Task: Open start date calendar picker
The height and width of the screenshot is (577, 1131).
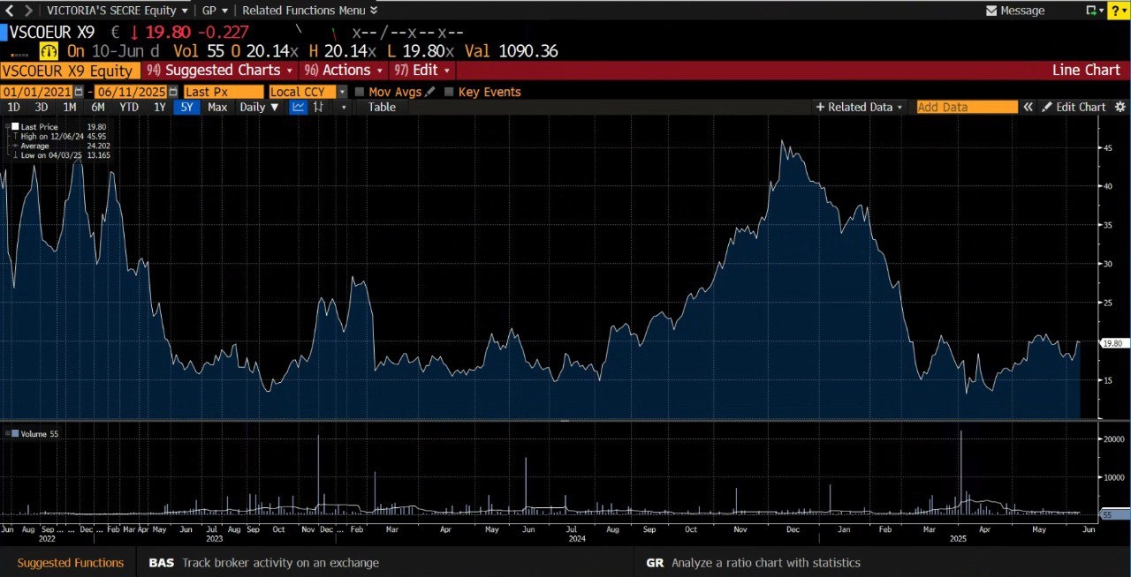Action: pos(79,92)
